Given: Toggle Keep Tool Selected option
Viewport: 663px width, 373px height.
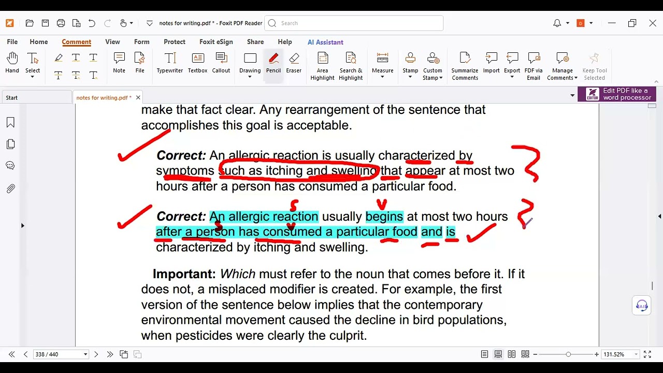Looking at the screenshot, I should click(x=594, y=66).
